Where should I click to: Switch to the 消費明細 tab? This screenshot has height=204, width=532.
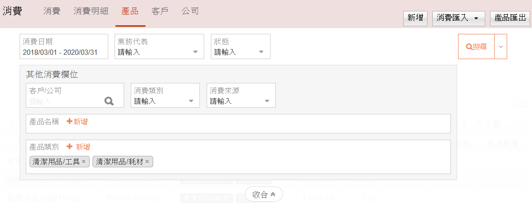coord(91,11)
